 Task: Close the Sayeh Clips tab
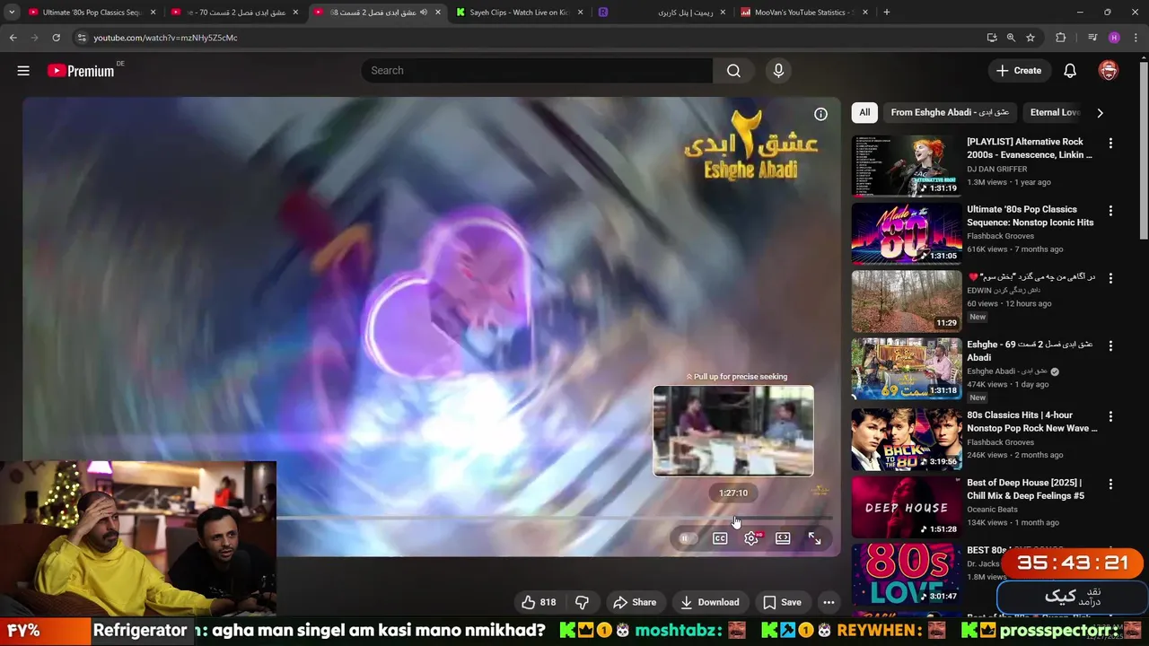pos(580,12)
